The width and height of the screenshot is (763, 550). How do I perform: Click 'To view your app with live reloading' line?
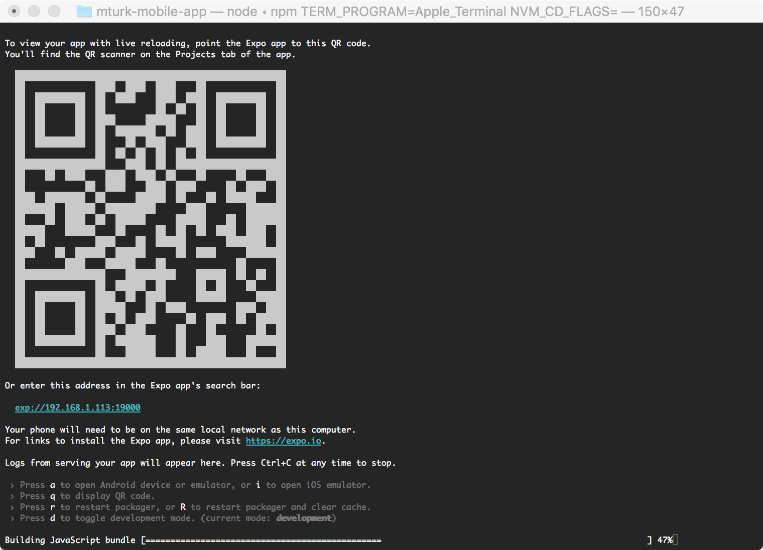coord(188,43)
